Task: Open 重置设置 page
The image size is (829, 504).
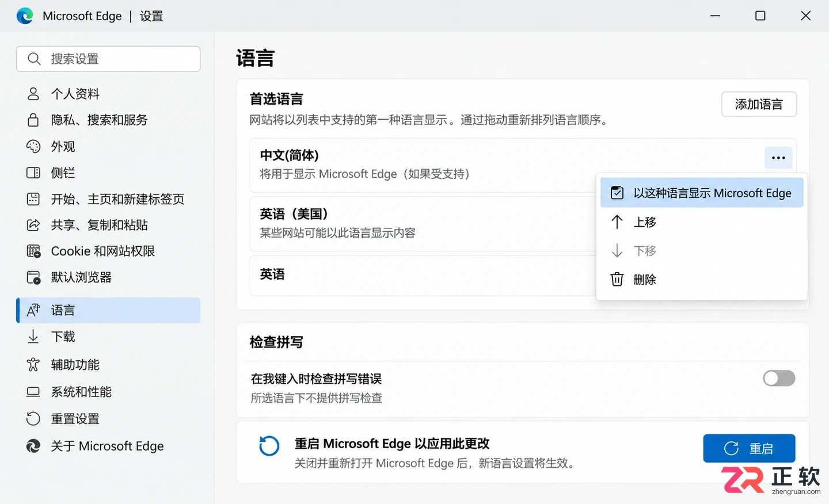Action: point(108,418)
